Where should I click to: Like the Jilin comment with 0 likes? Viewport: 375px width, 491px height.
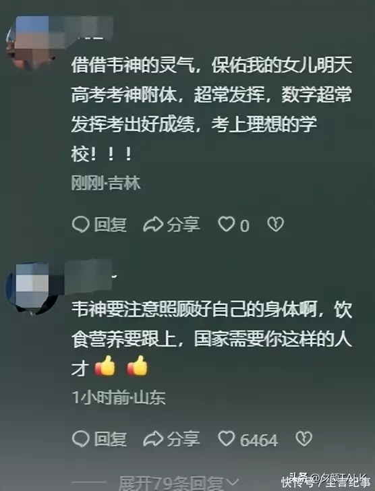click(x=227, y=224)
